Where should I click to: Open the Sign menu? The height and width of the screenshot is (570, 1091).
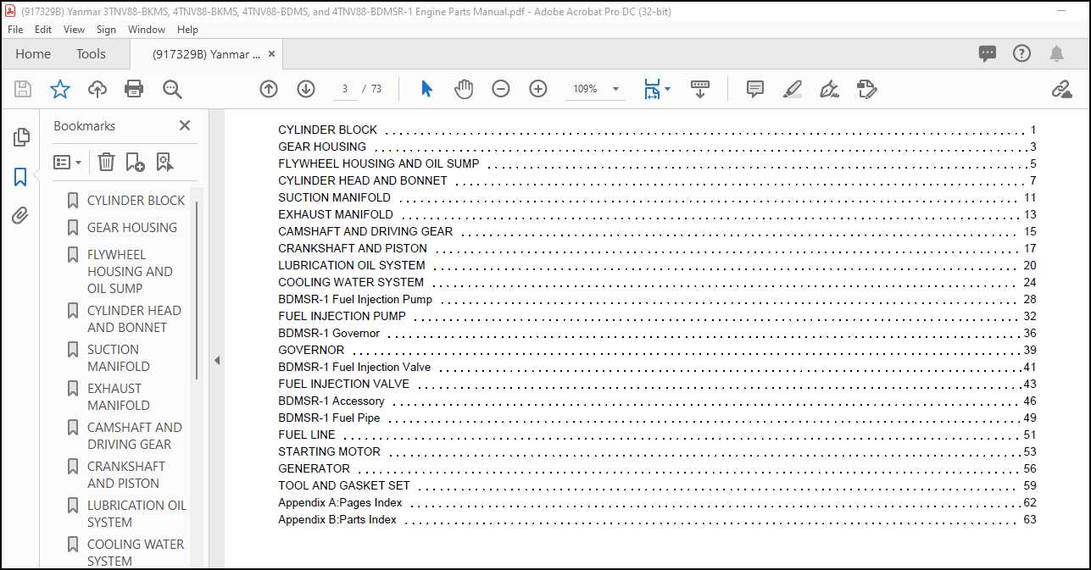(x=106, y=29)
